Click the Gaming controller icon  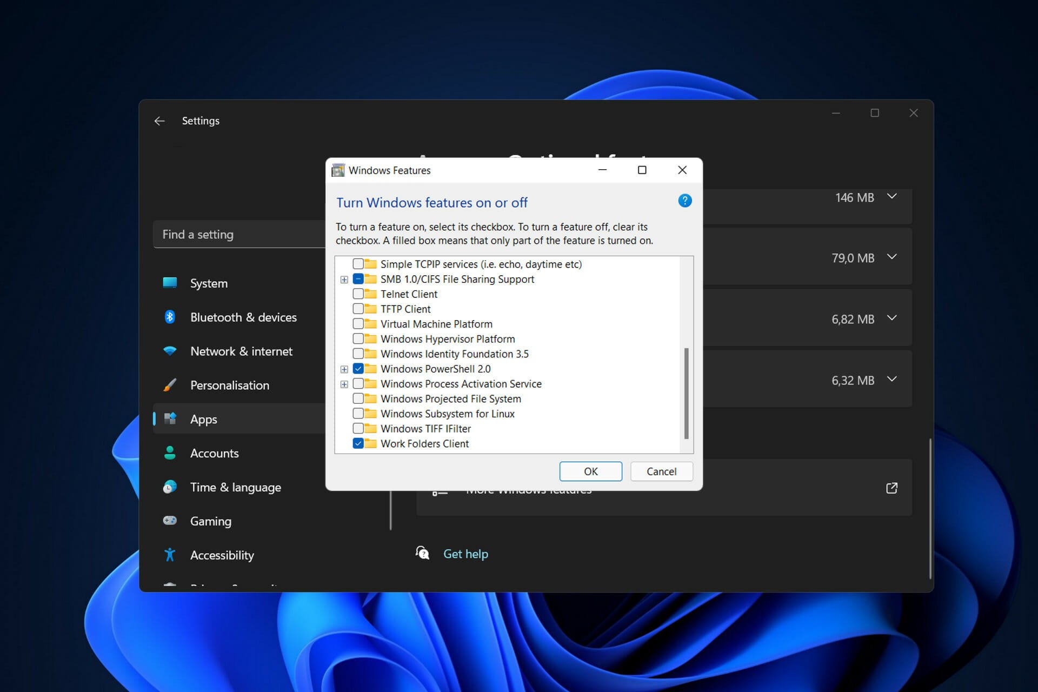170,520
